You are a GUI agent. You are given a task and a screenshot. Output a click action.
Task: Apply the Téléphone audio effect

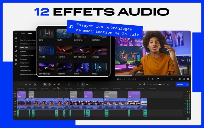[x=64, y=67]
